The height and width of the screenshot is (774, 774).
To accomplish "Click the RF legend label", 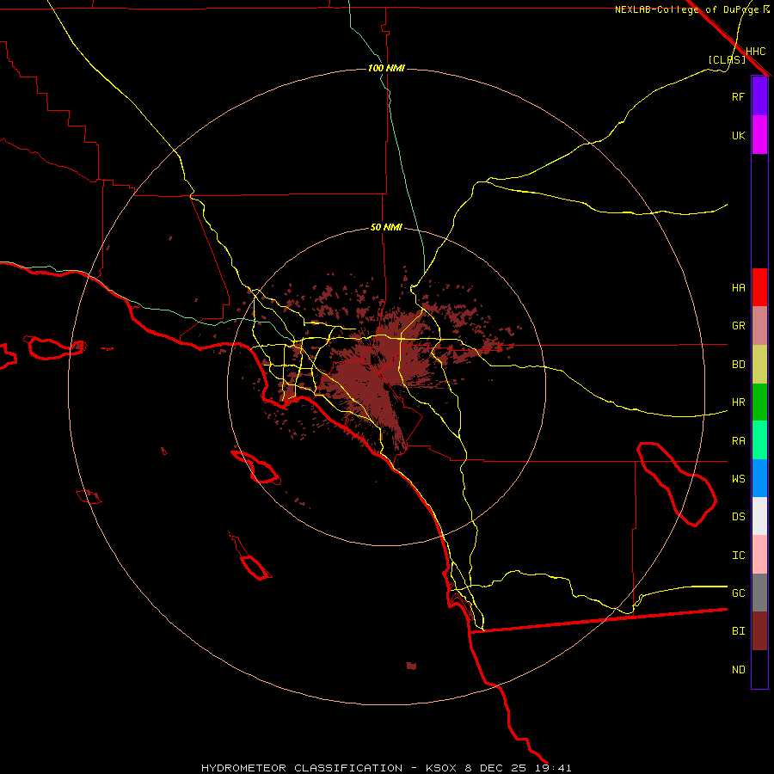I will (738, 96).
